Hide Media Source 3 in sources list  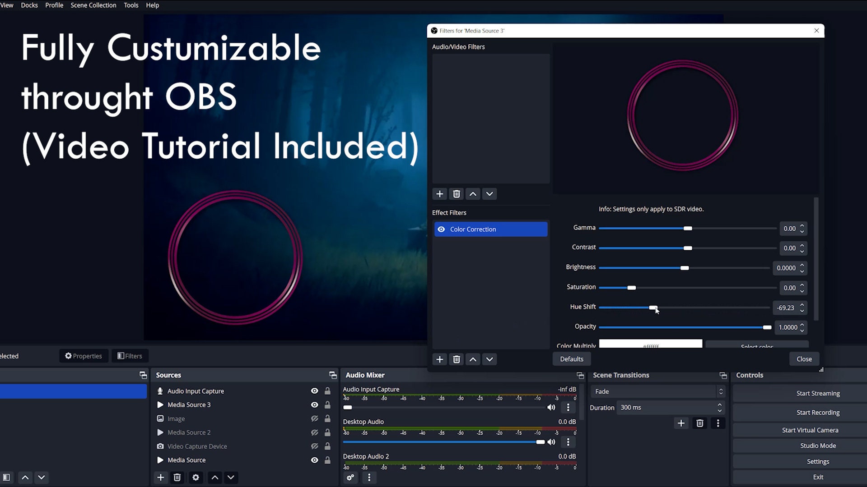tap(315, 405)
